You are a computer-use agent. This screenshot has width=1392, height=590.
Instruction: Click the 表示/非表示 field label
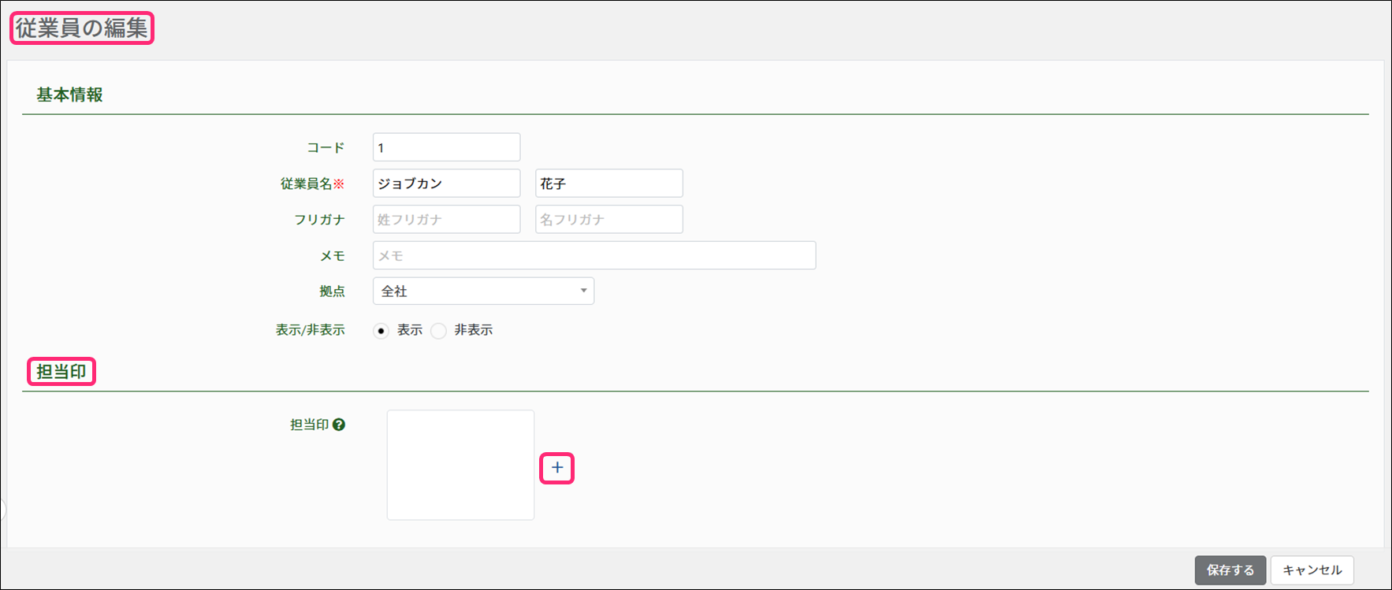click(x=310, y=330)
